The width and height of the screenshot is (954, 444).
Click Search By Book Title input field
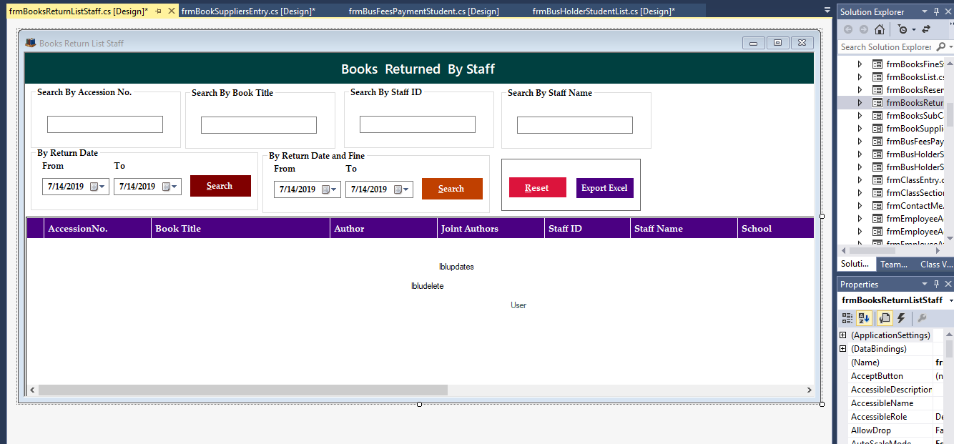click(x=259, y=125)
